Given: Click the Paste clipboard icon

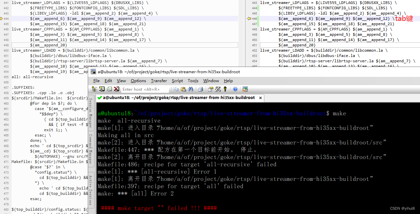Looking at the screenshot, I should point(183,89).
